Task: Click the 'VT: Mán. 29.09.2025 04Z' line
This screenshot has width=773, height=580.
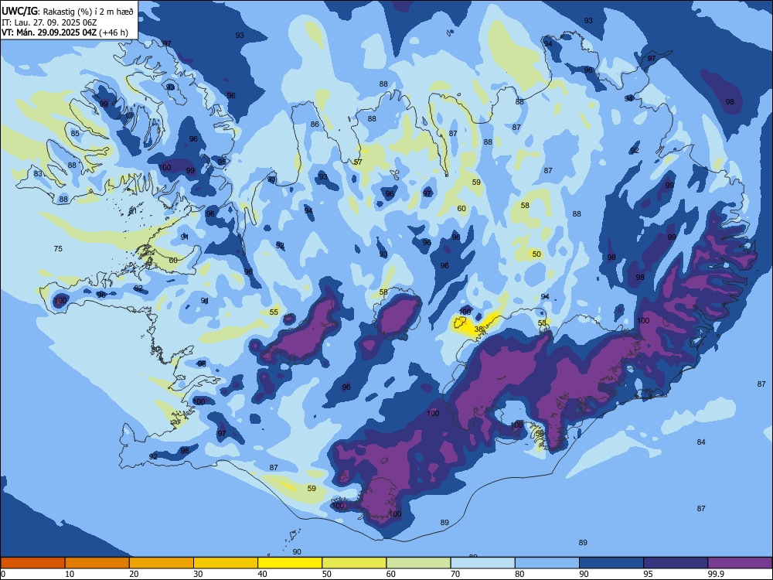Action: [49, 32]
